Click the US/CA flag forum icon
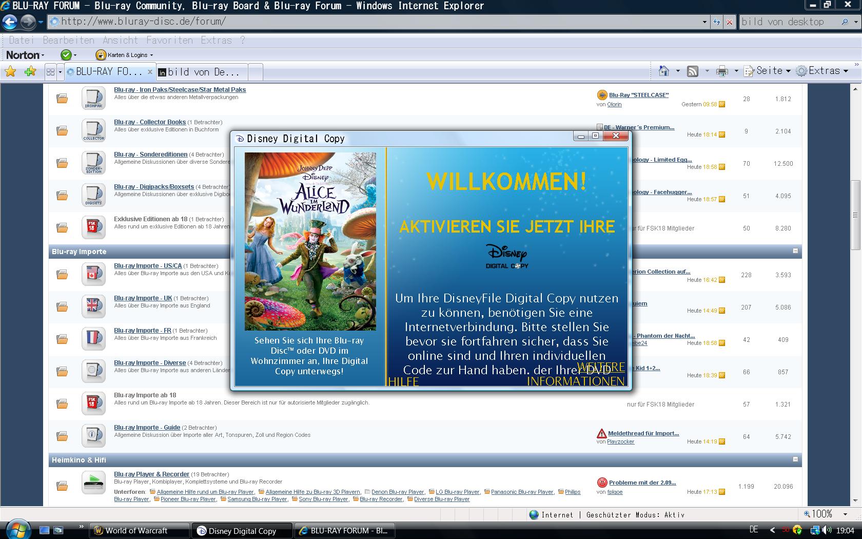Image resolution: width=862 pixels, height=539 pixels. 93,274
